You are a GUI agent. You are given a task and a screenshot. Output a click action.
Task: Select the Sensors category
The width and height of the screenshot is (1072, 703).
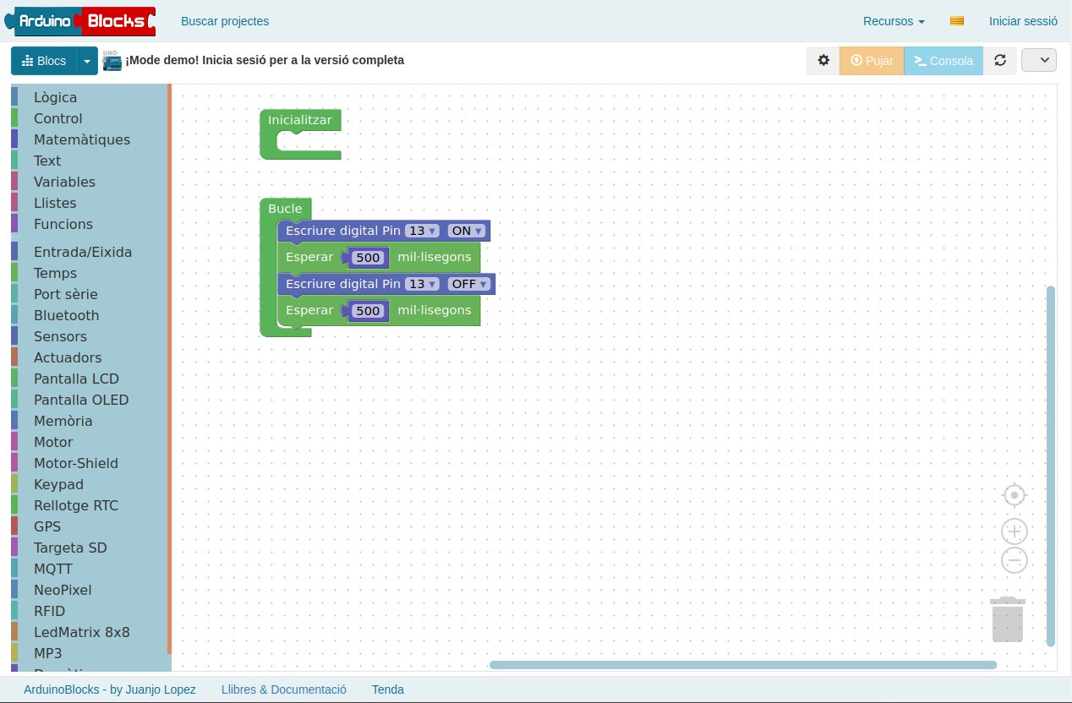tap(60, 336)
